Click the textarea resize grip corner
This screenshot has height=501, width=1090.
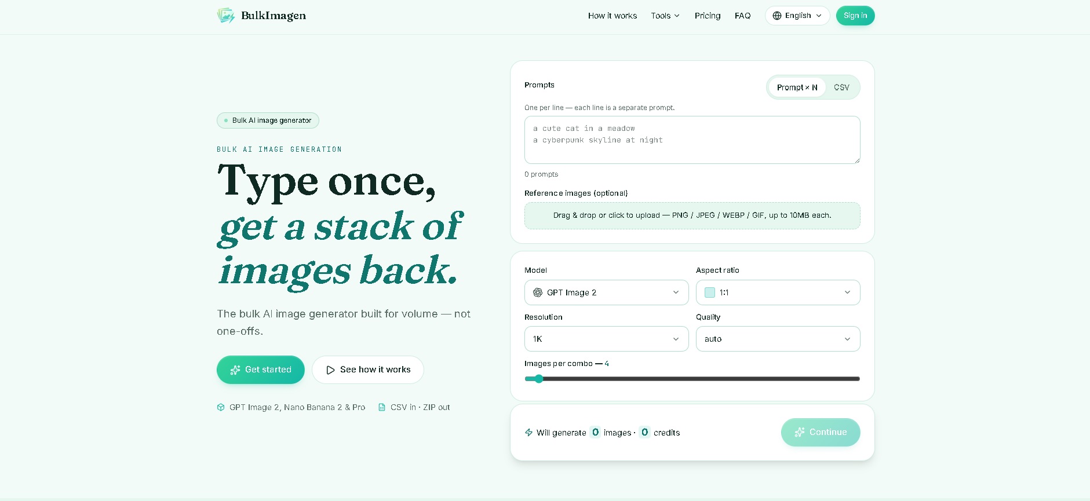pos(856,160)
